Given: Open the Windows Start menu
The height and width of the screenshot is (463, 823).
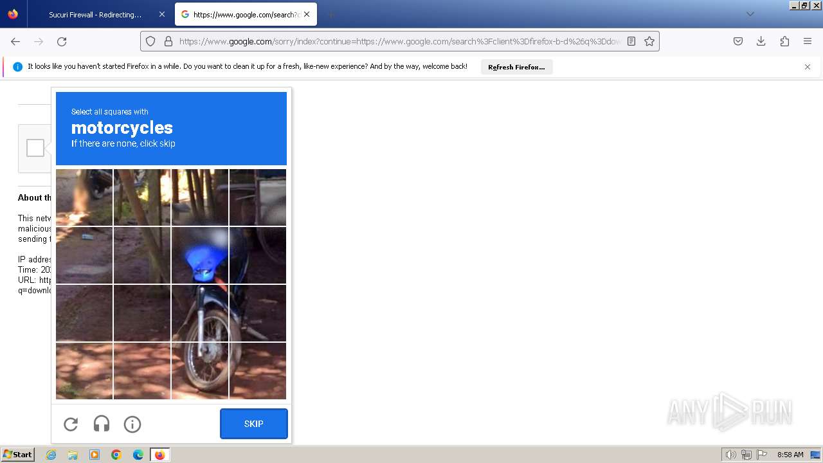Looking at the screenshot, I should [x=17, y=455].
